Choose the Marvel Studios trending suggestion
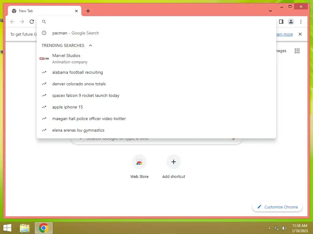This screenshot has width=313, height=234. pyautogui.click(x=156, y=59)
